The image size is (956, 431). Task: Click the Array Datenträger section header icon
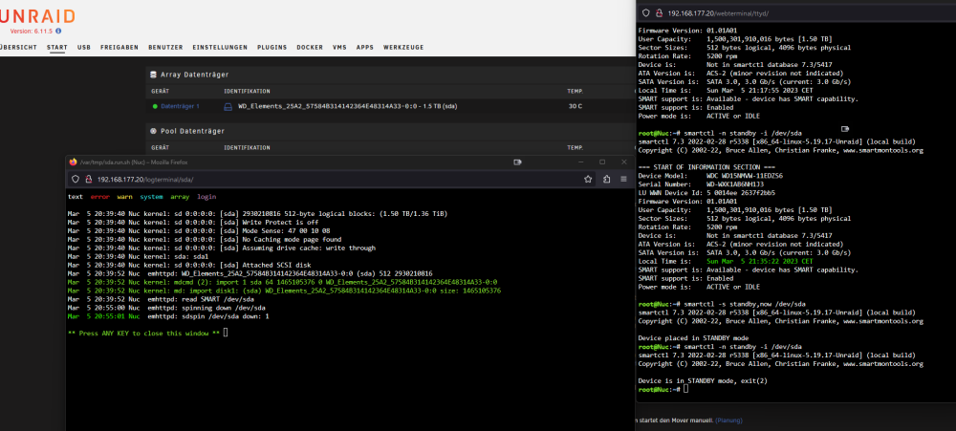pos(154,75)
